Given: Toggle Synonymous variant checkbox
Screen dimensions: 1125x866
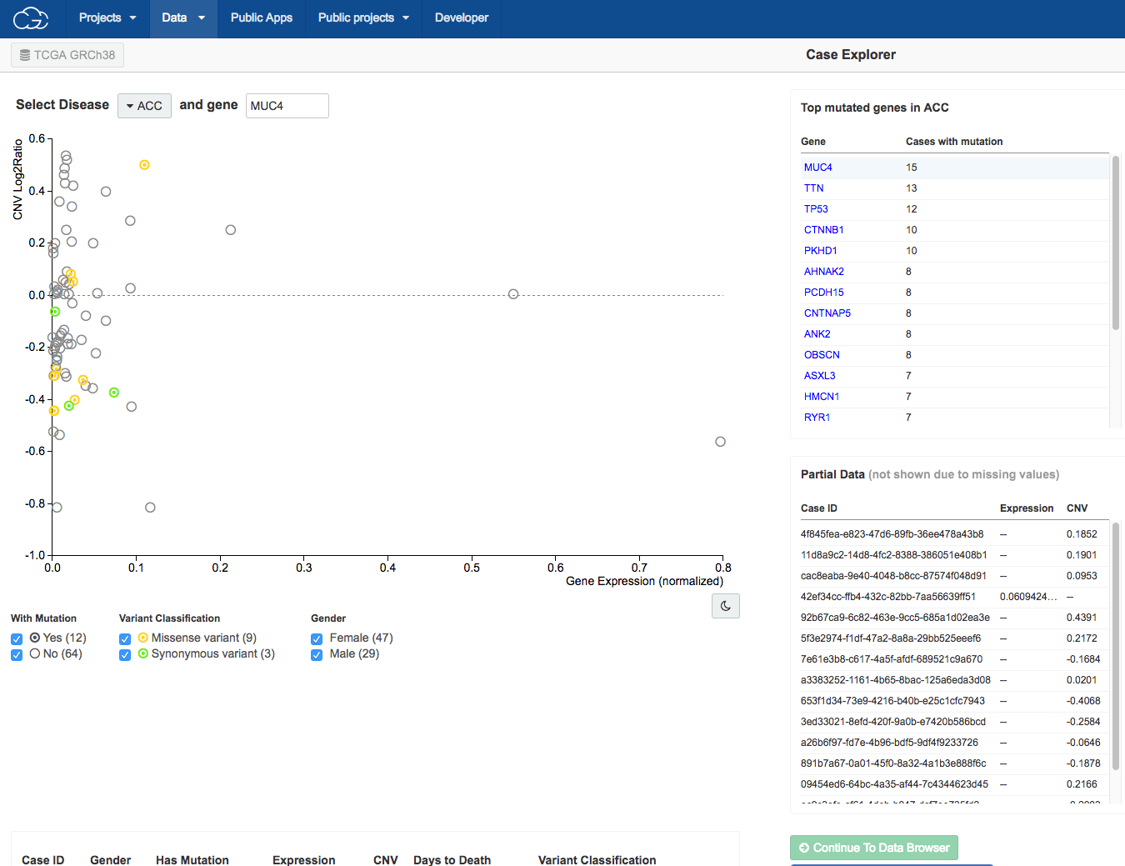Looking at the screenshot, I should pos(125,655).
